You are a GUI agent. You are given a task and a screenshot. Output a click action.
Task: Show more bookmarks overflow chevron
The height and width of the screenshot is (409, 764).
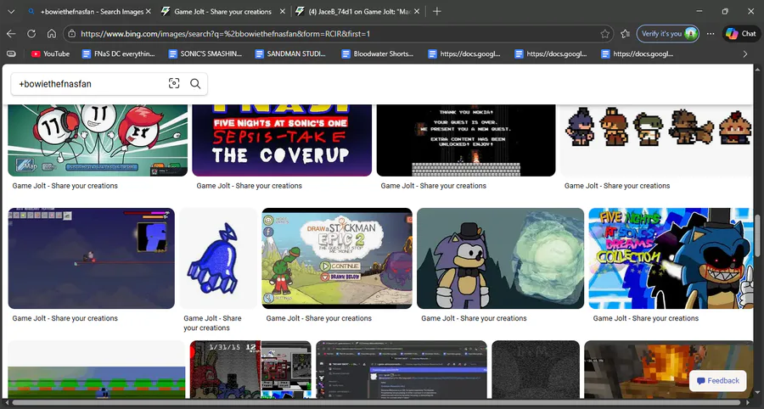(745, 54)
